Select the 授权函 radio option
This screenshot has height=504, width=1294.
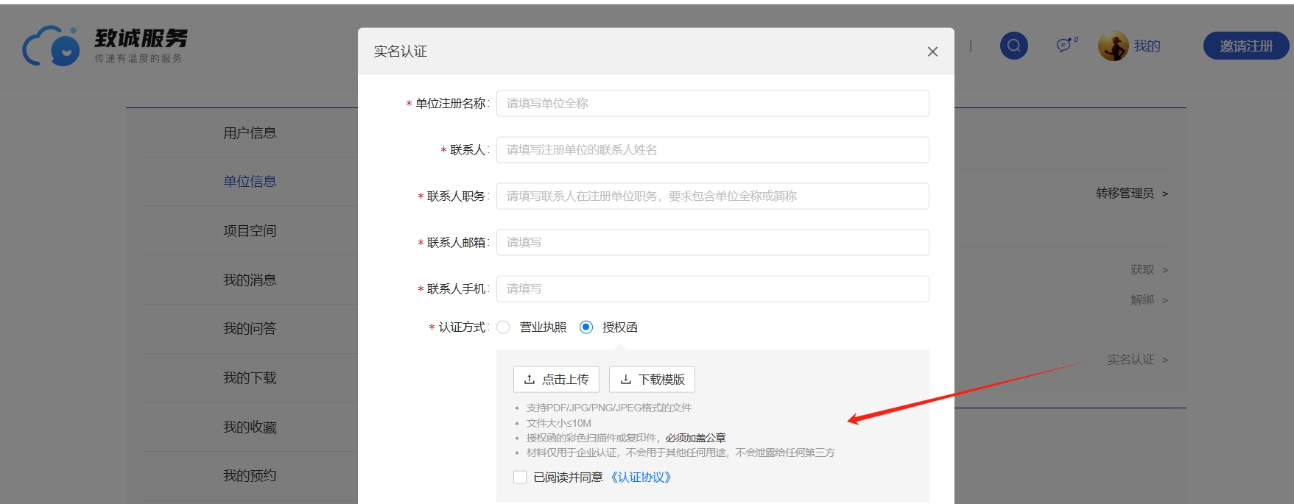click(586, 327)
